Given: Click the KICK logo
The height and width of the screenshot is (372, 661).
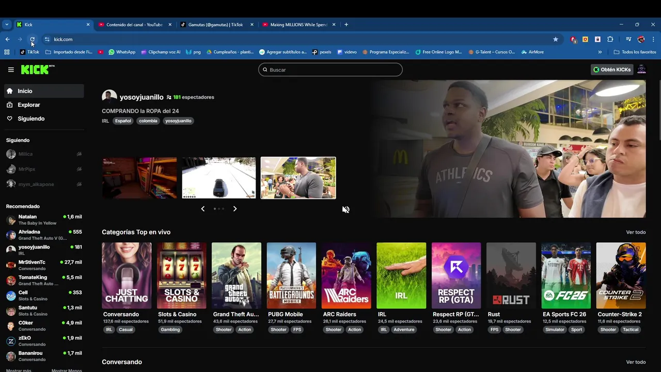Looking at the screenshot, I should tap(38, 70).
